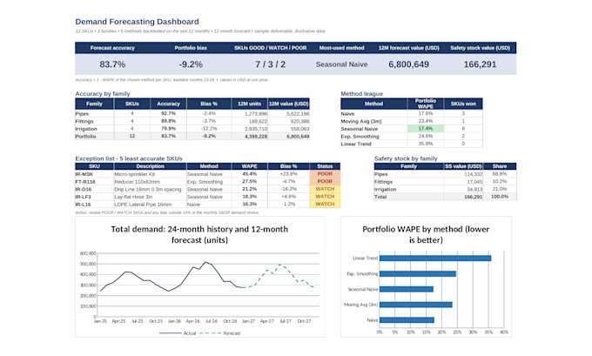The image size is (592, 356).
Task: Select the SKUs won value 6
Action: pyautogui.click(x=463, y=128)
